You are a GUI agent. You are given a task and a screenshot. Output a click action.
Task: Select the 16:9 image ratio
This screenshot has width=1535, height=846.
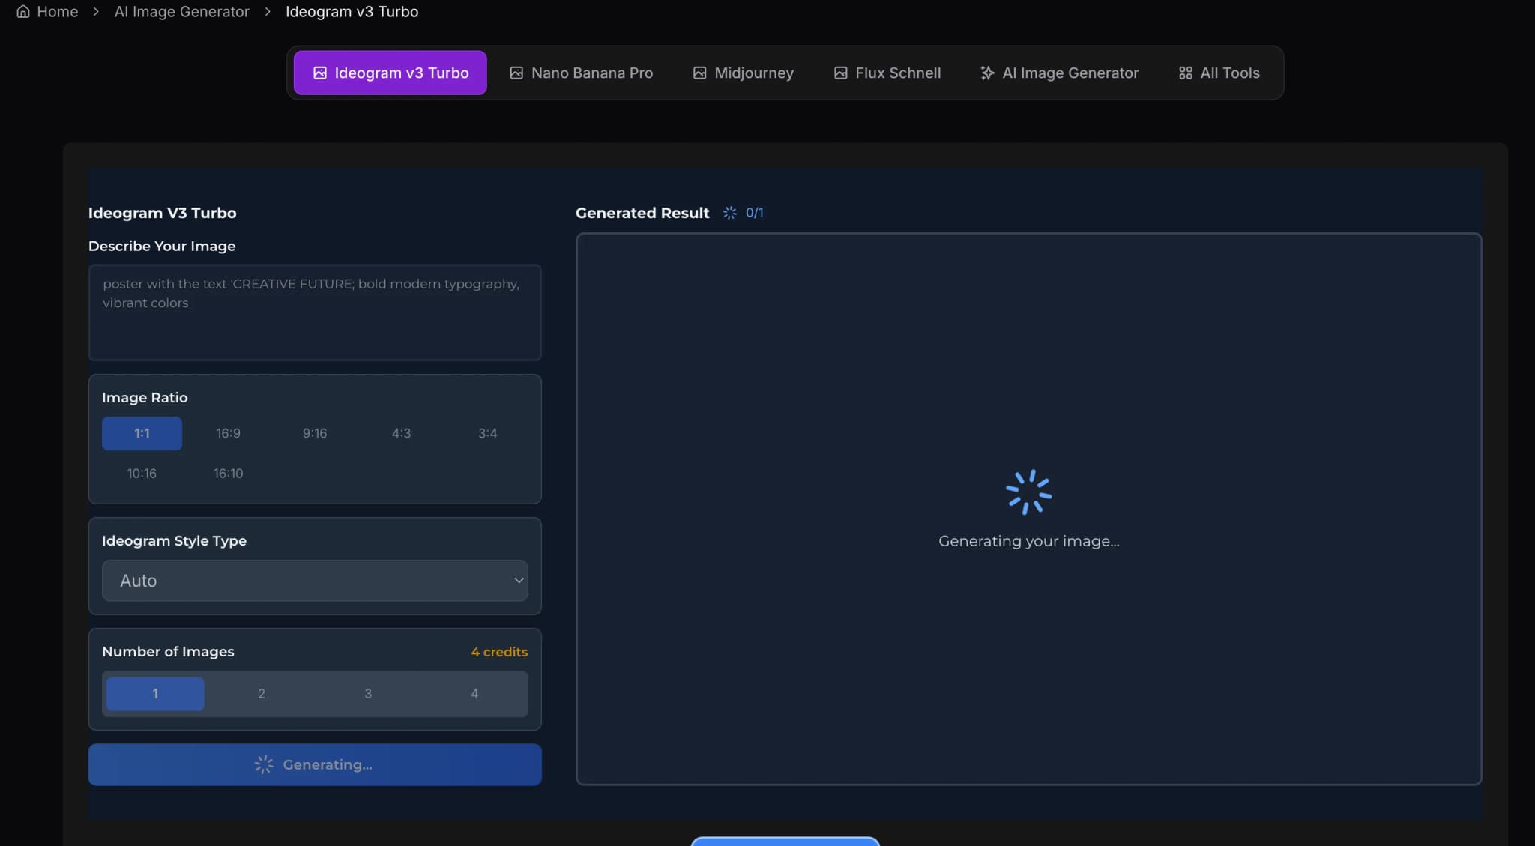point(228,433)
